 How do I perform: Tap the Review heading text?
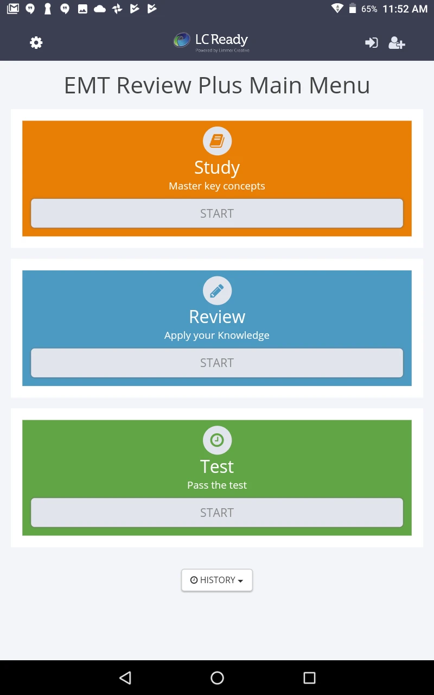point(217,317)
